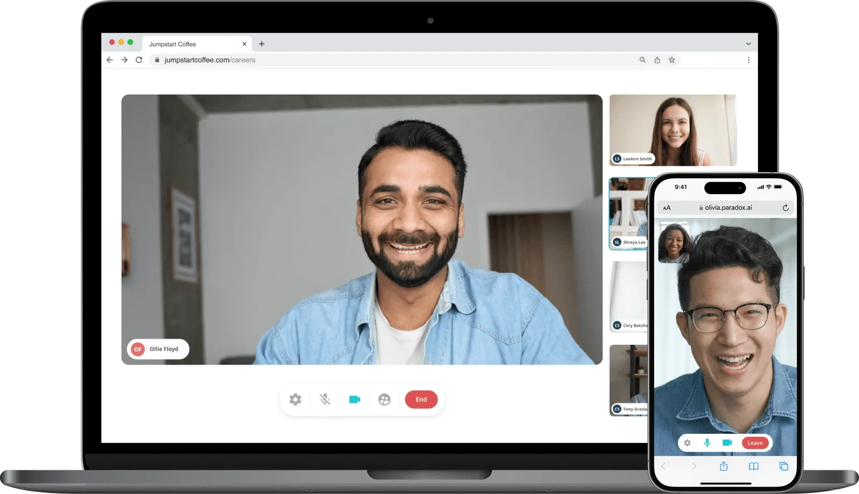
Task: Select the Tony Grazia video thumbnail
Action: pyautogui.click(x=629, y=380)
